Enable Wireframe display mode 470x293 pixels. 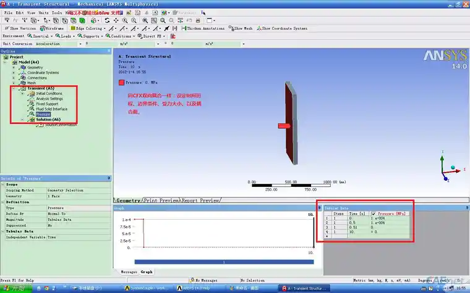52,28
